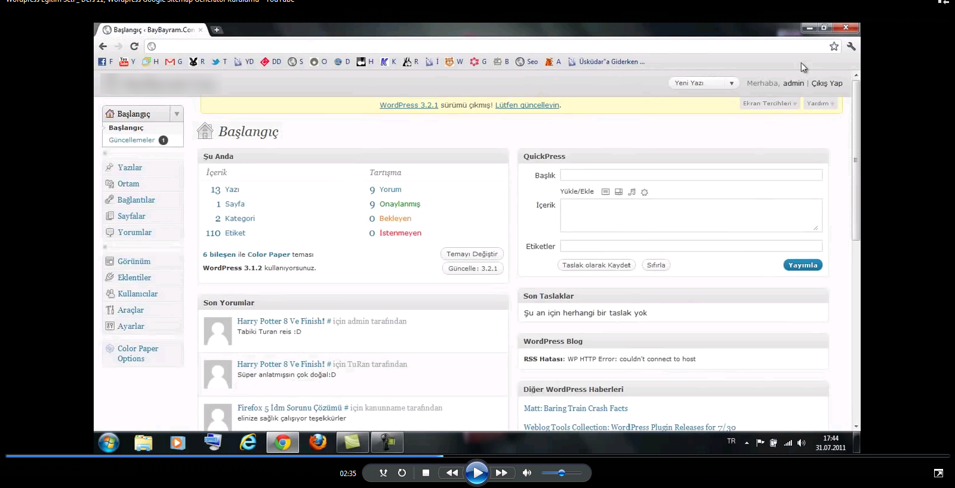Open Firefox from the taskbar

click(x=318, y=442)
